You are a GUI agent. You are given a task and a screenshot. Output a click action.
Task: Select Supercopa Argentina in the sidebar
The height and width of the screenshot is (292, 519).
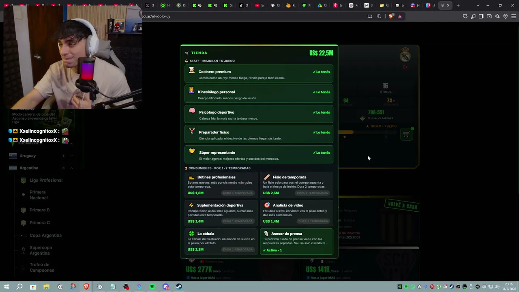[x=41, y=250]
